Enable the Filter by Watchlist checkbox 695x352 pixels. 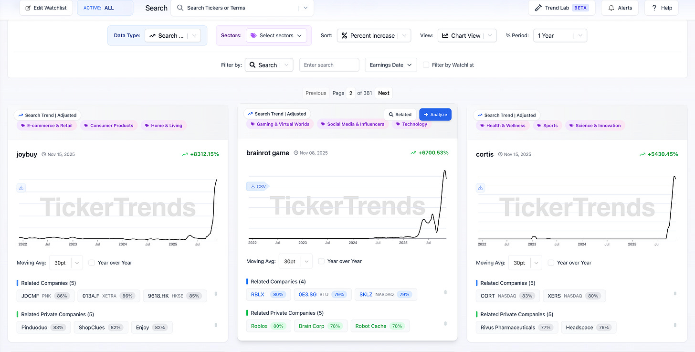[x=426, y=65]
